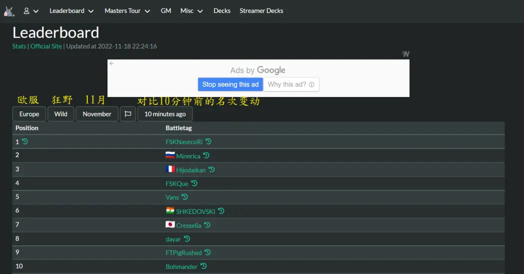Visit the Official Site link
524x274 pixels.
[46, 46]
